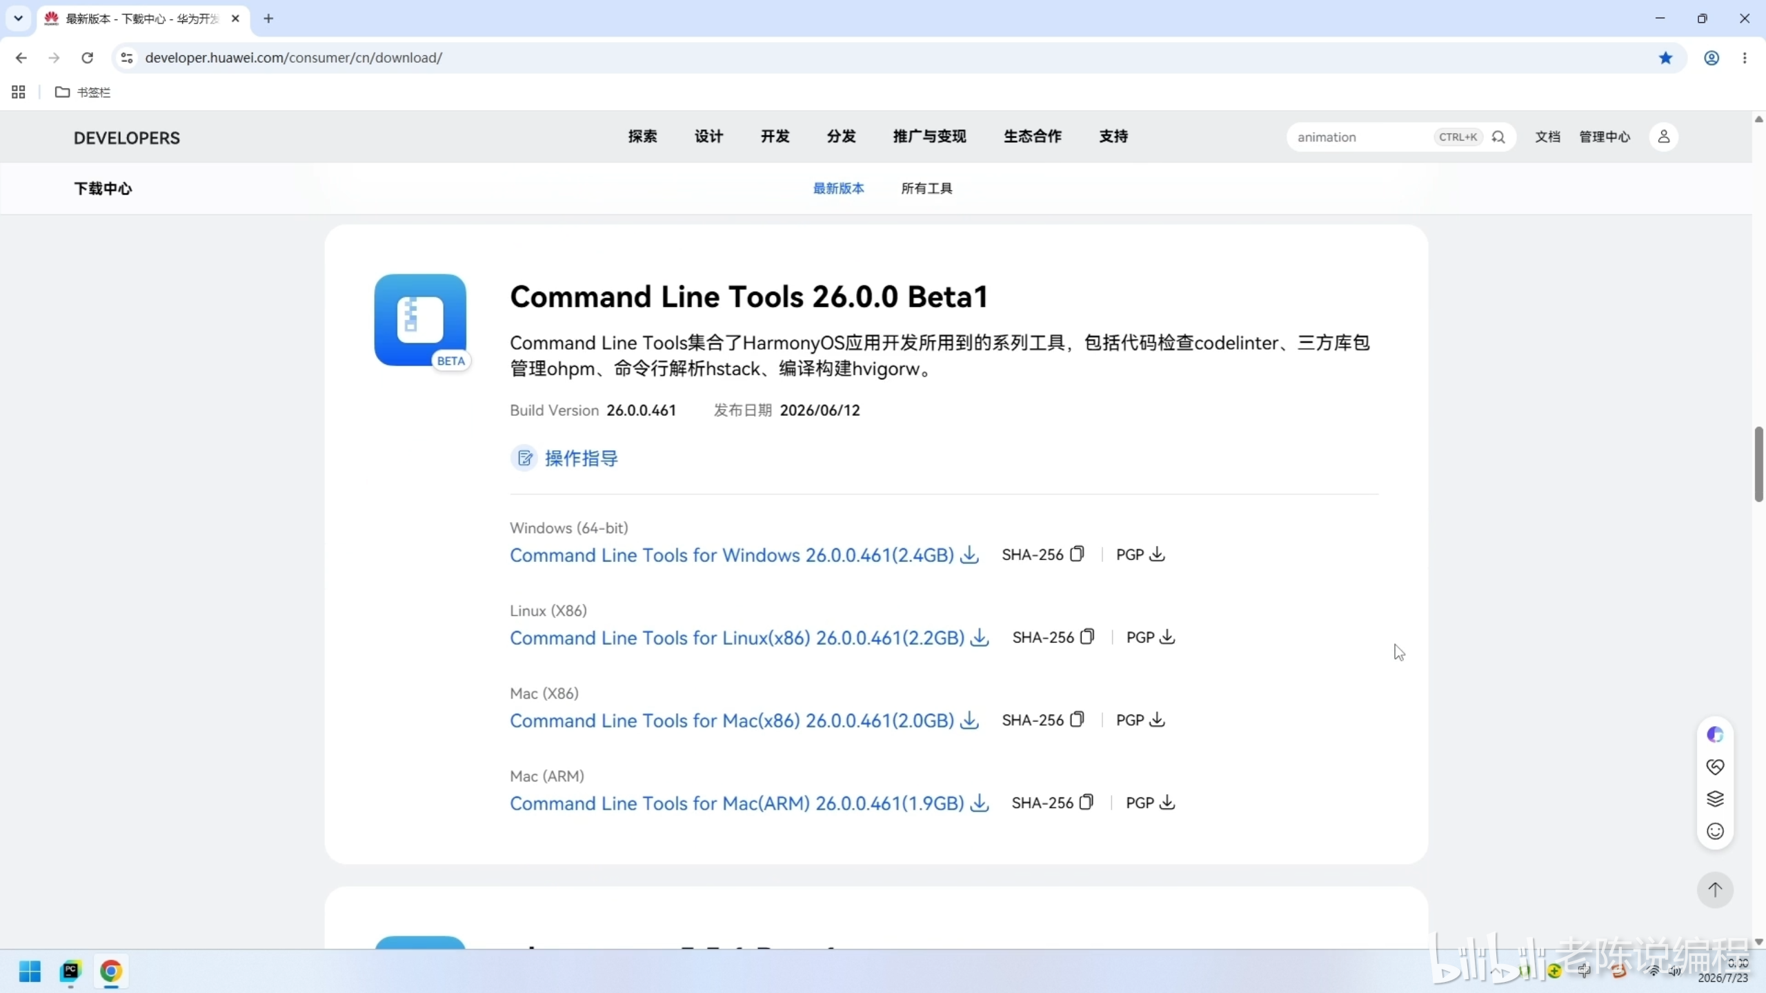Open the Windows Start menu
Viewport: 1766px width, 993px height.
click(30, 972)
